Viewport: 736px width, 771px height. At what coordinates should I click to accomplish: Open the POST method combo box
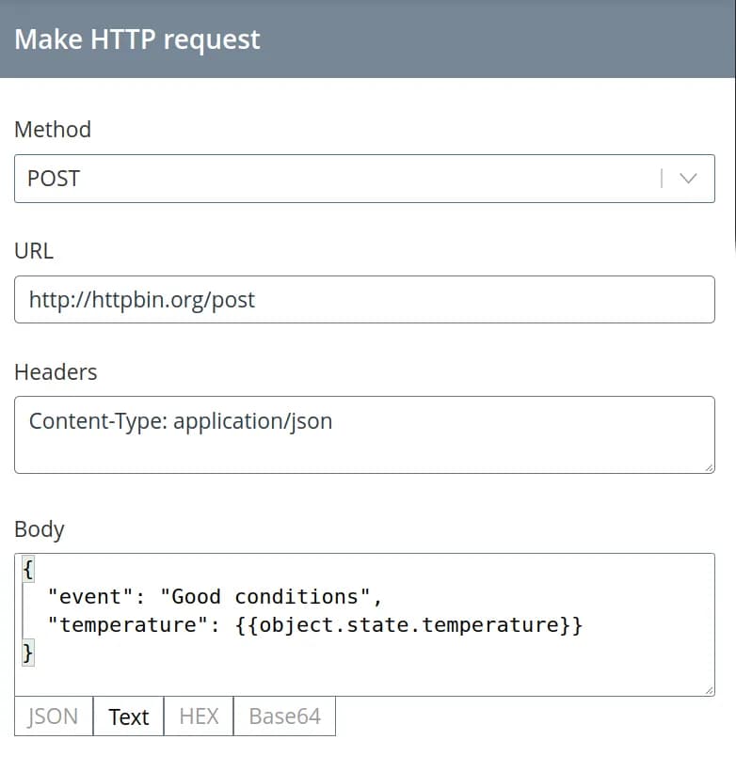pyautogui.click(x=339, y=179)
